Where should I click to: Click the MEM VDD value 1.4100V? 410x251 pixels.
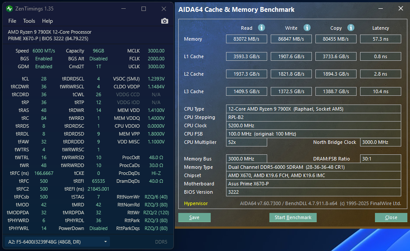pyautogui.click(x=156, y=110)
